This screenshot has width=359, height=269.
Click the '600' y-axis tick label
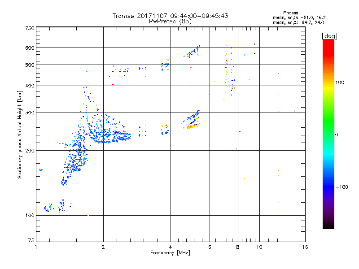(30, 48)
